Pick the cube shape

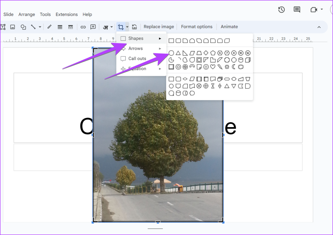pos(248,60)
